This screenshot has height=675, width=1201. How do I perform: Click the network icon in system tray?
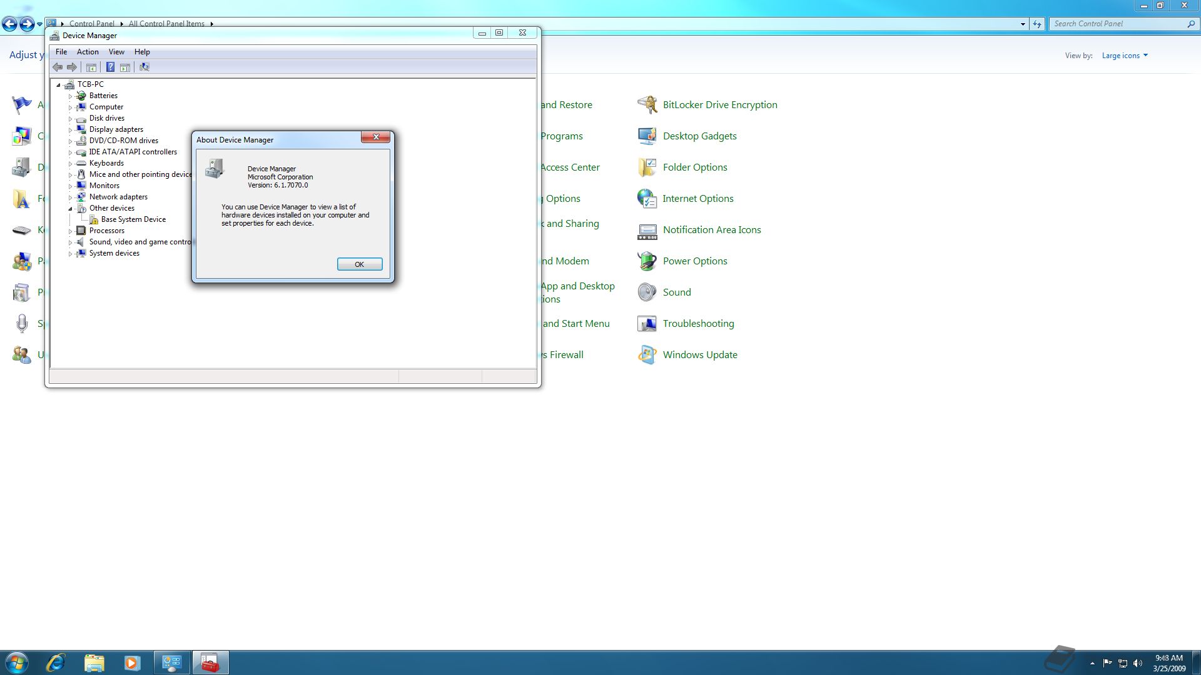[1123, 663]
